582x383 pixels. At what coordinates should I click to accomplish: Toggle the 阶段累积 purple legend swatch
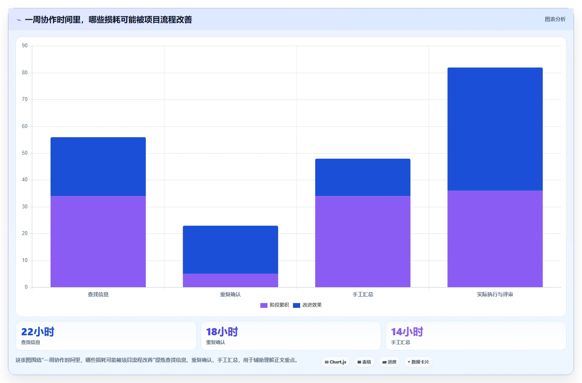click(264, 305)
